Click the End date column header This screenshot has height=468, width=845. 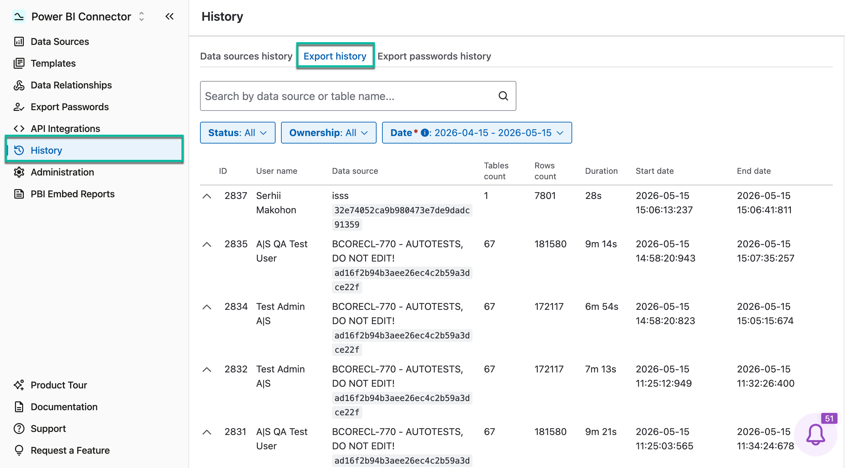[x=754, y=171]
